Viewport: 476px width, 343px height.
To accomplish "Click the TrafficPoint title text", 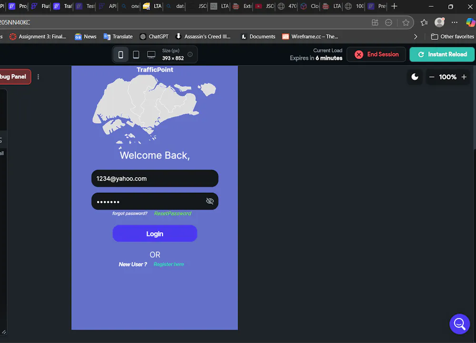I will [x=155, y=70].
